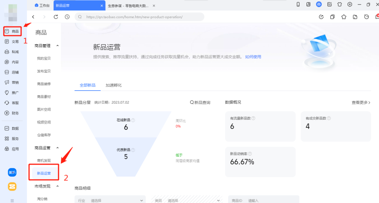Open the 行业 dropdown filter
This screenshot has height=203, width=379.
pyautogui.click(x=110, y=200)
